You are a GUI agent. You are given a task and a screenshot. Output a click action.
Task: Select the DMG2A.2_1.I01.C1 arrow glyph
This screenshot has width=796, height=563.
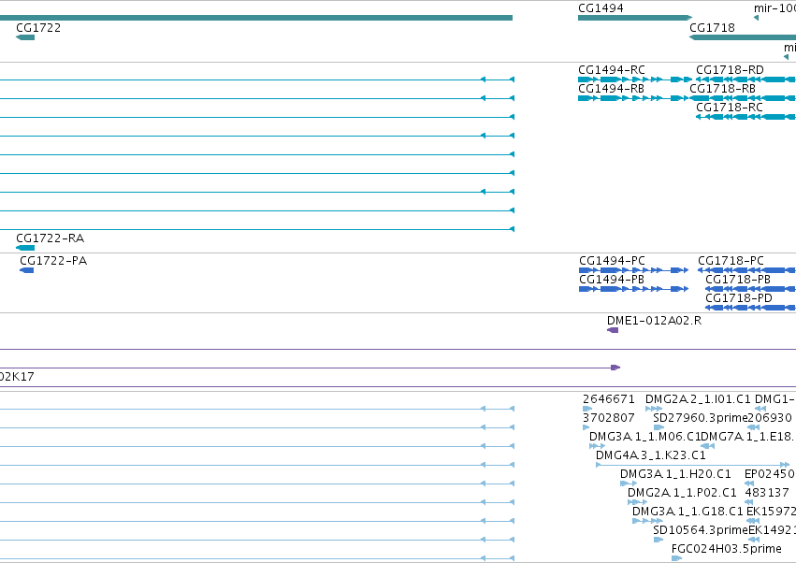(654, 409)
